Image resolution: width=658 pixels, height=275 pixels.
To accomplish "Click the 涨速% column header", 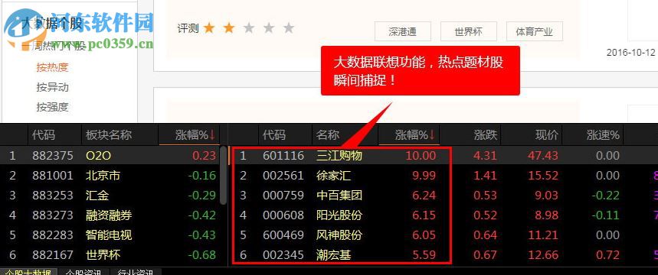I will tap(603, 134).
